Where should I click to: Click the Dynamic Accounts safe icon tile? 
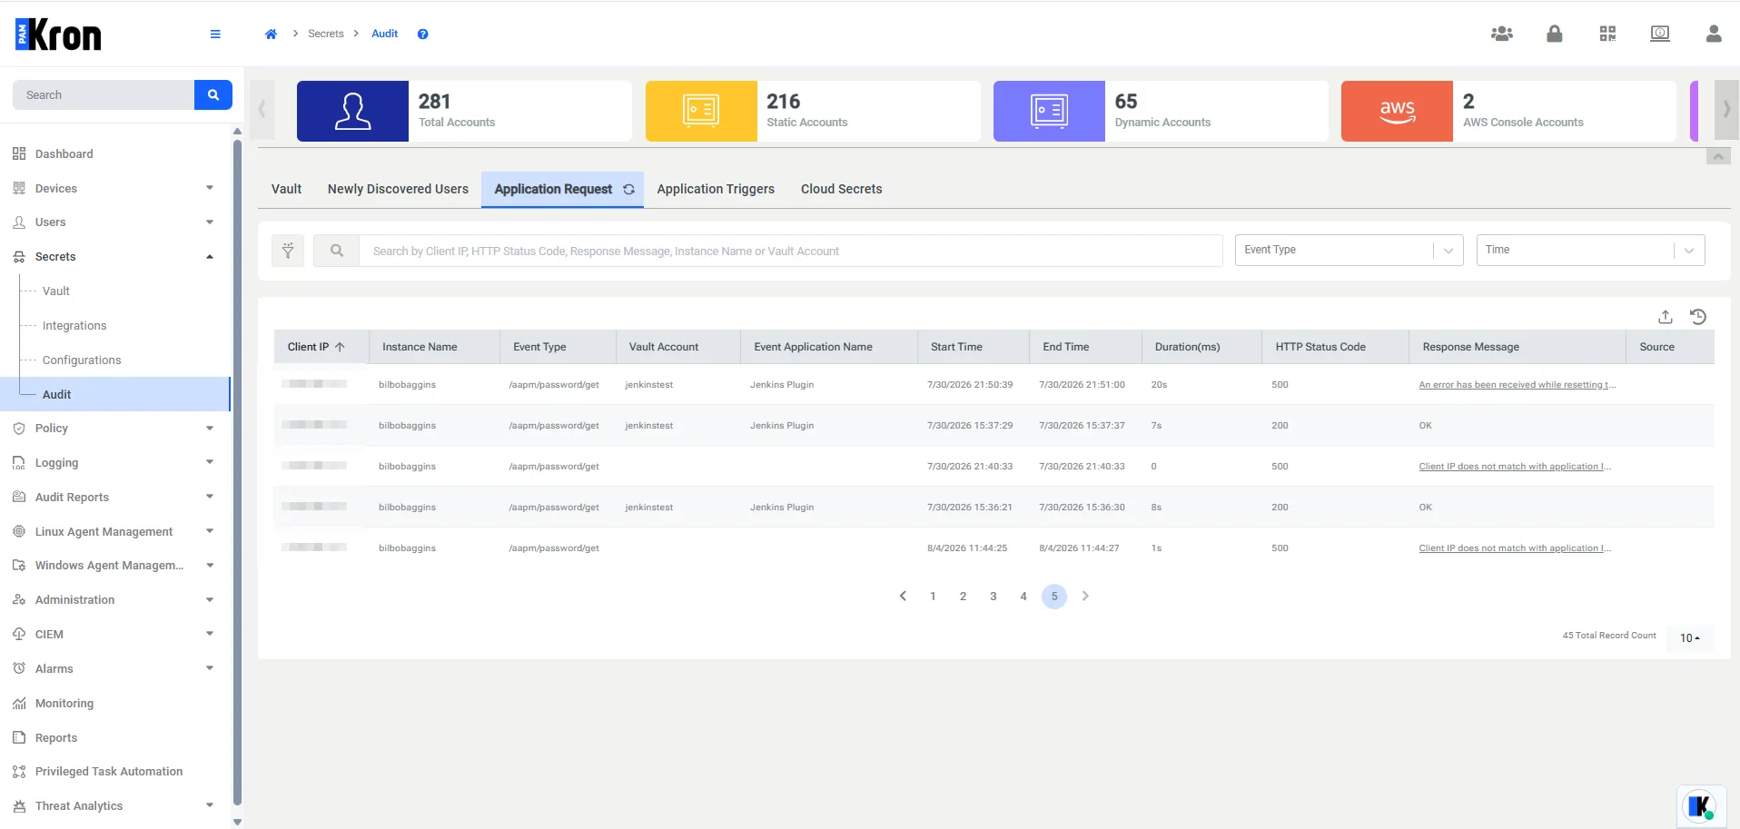click(x=1049, y=111)
